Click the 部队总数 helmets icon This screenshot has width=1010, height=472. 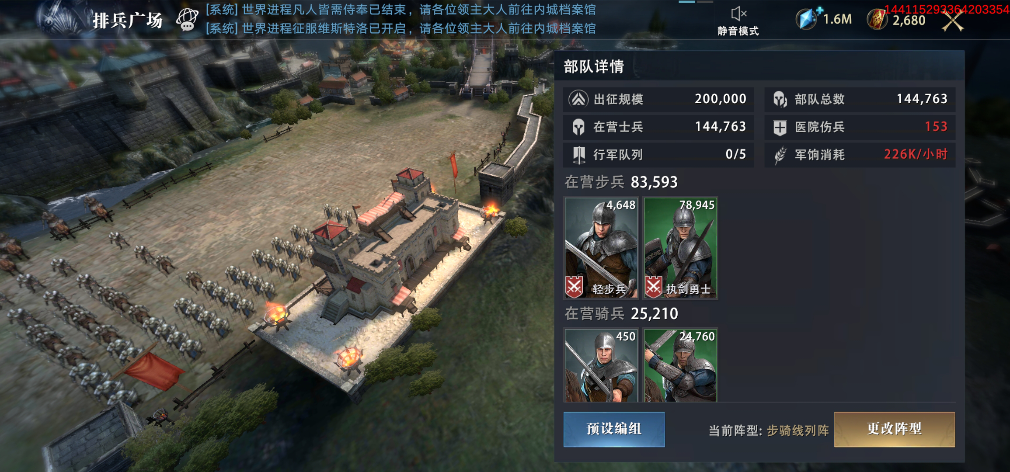(780, 99)
